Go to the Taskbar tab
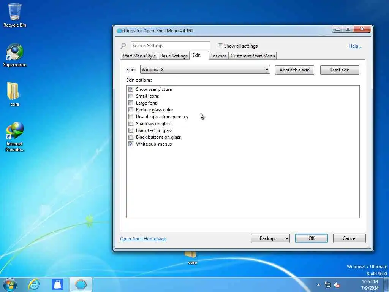The width and height of the screenshot is (389, 292). click(x=218, y=56)
